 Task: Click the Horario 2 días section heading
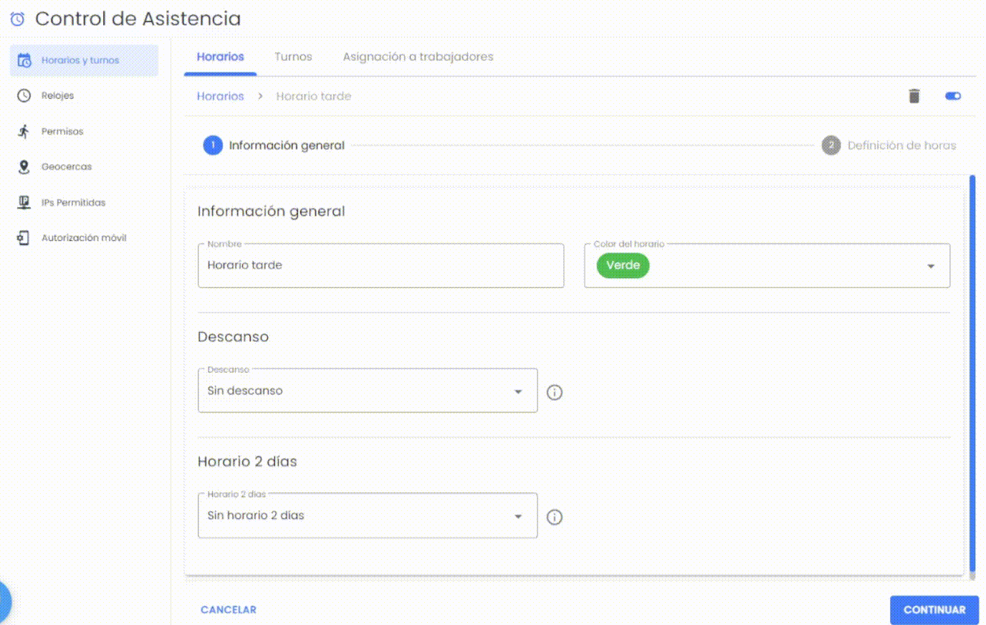[x=247, y=462]
